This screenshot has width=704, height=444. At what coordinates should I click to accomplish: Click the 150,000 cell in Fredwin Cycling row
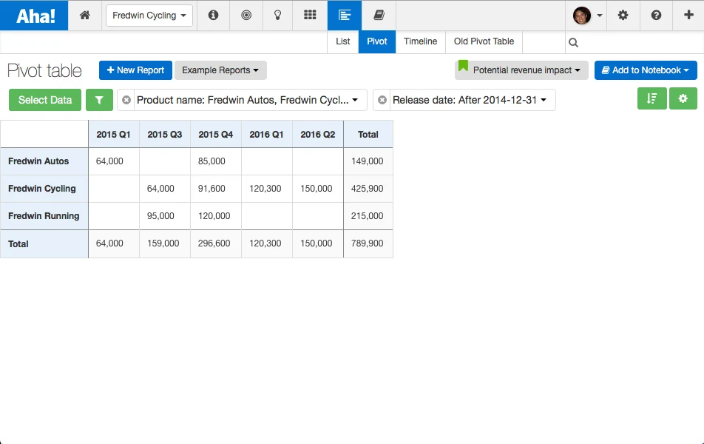[x=318, y=189]
